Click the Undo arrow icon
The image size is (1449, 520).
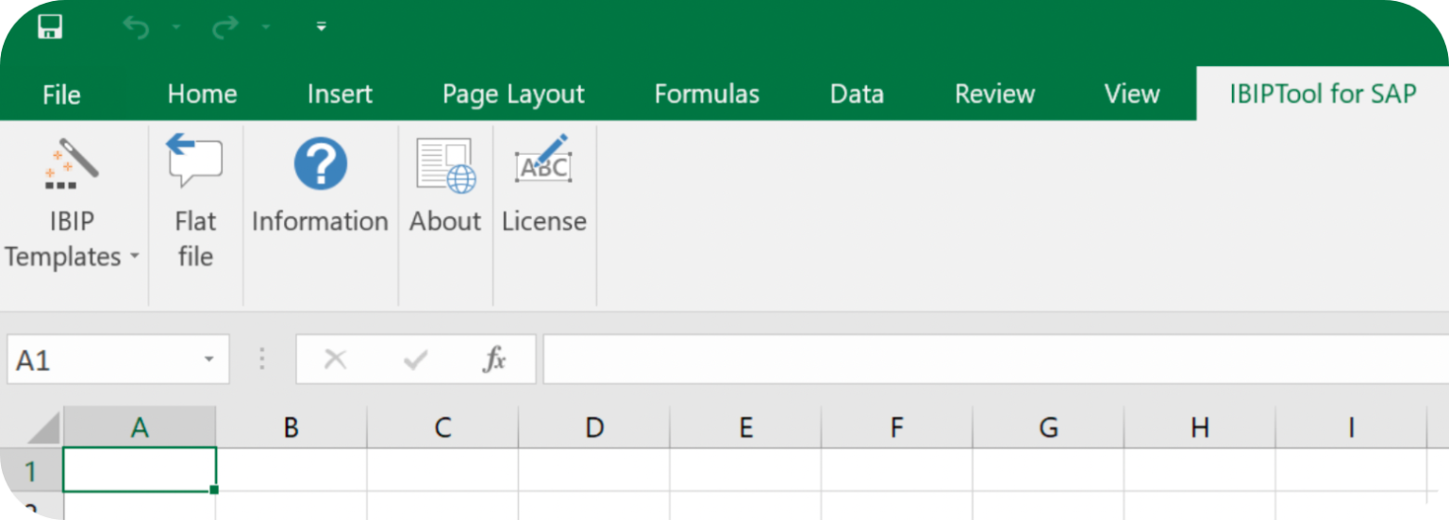[136, 28]
